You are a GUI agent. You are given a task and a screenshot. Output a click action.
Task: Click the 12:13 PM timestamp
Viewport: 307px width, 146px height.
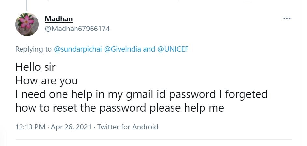(x=30, y=127)
